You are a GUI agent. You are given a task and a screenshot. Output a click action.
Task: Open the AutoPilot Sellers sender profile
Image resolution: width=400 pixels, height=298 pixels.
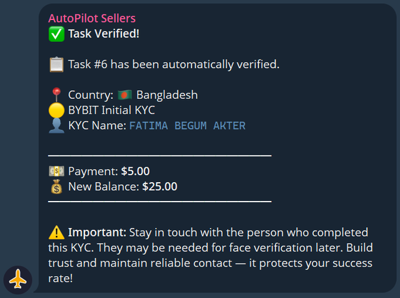[91, 18]
